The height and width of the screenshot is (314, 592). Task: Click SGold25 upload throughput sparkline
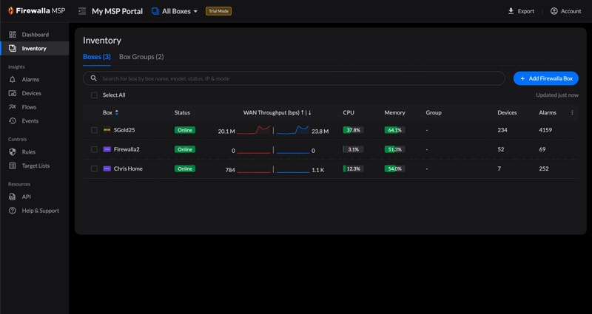click(254, 130)
